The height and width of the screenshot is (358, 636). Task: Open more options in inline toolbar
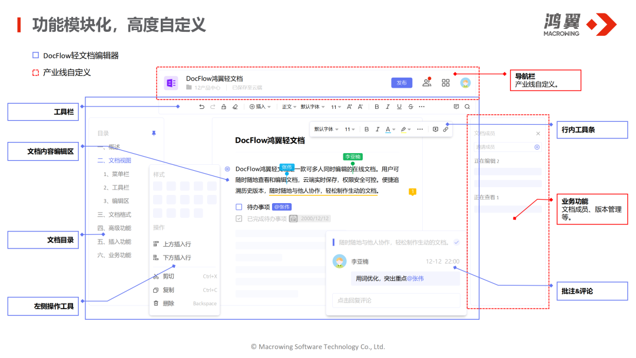[x=420, y=130]
